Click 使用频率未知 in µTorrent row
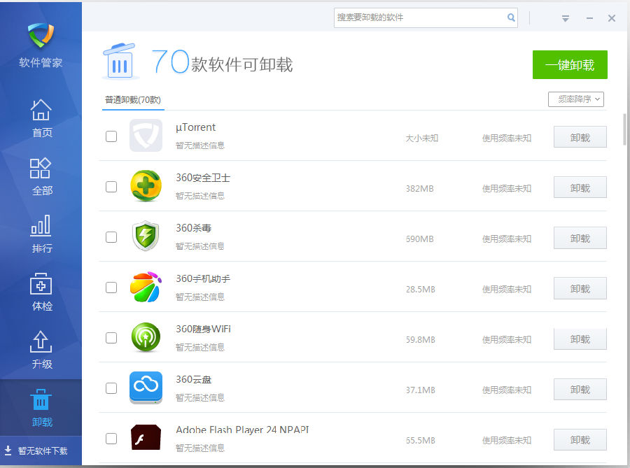630x468 pixels. pos(507,138)
